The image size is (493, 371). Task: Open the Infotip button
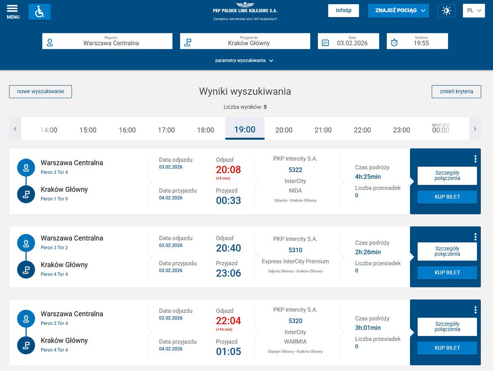click(x=343, y=10)
